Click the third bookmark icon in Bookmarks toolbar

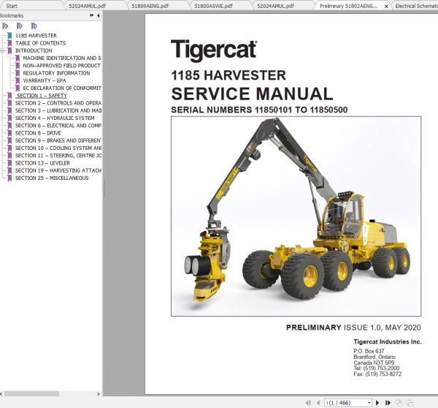(34, 26)
